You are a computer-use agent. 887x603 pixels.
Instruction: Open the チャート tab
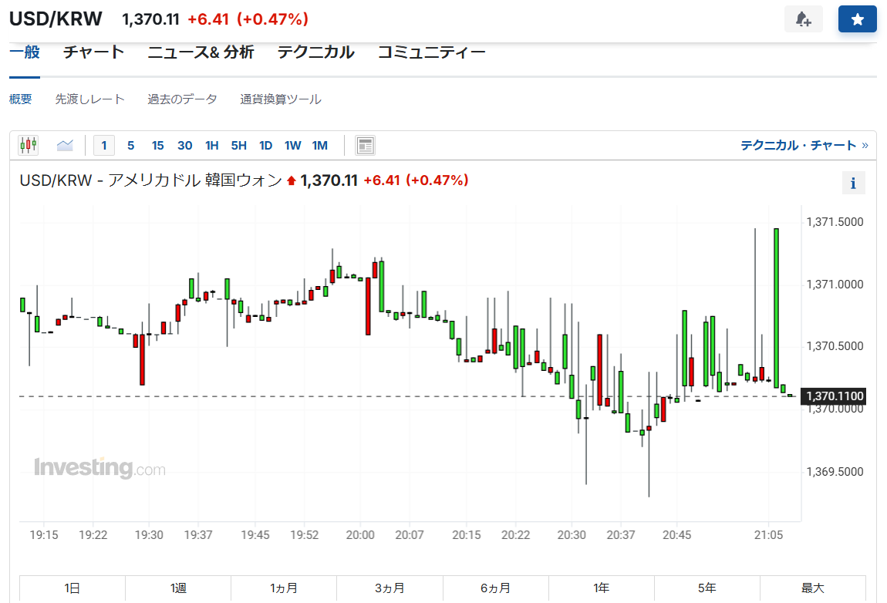point(93,52)
